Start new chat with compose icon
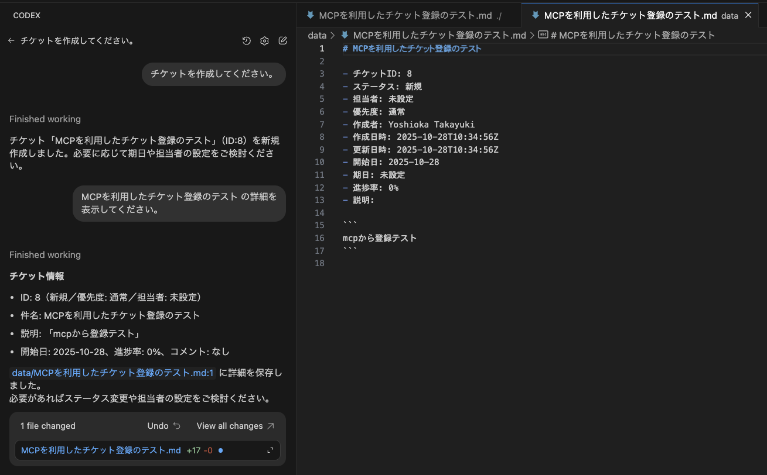The width and height of the screenshot is (767, 475). pyautogui.click(x=283, y=41)
